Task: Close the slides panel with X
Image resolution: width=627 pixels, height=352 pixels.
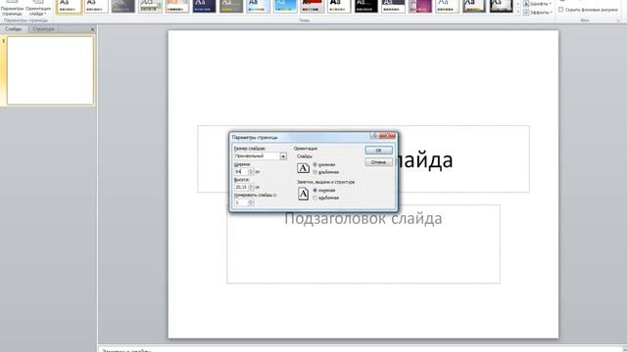Action: tap(92, 29)
